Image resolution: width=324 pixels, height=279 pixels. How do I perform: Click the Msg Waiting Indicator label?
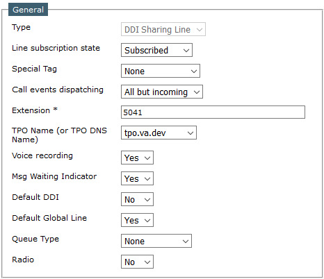[54, 176]
